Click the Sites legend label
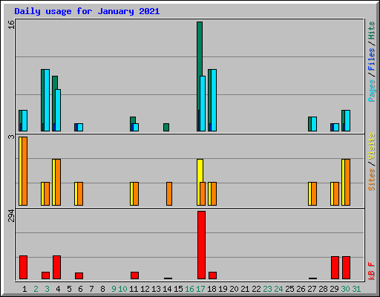 (371, 180)
